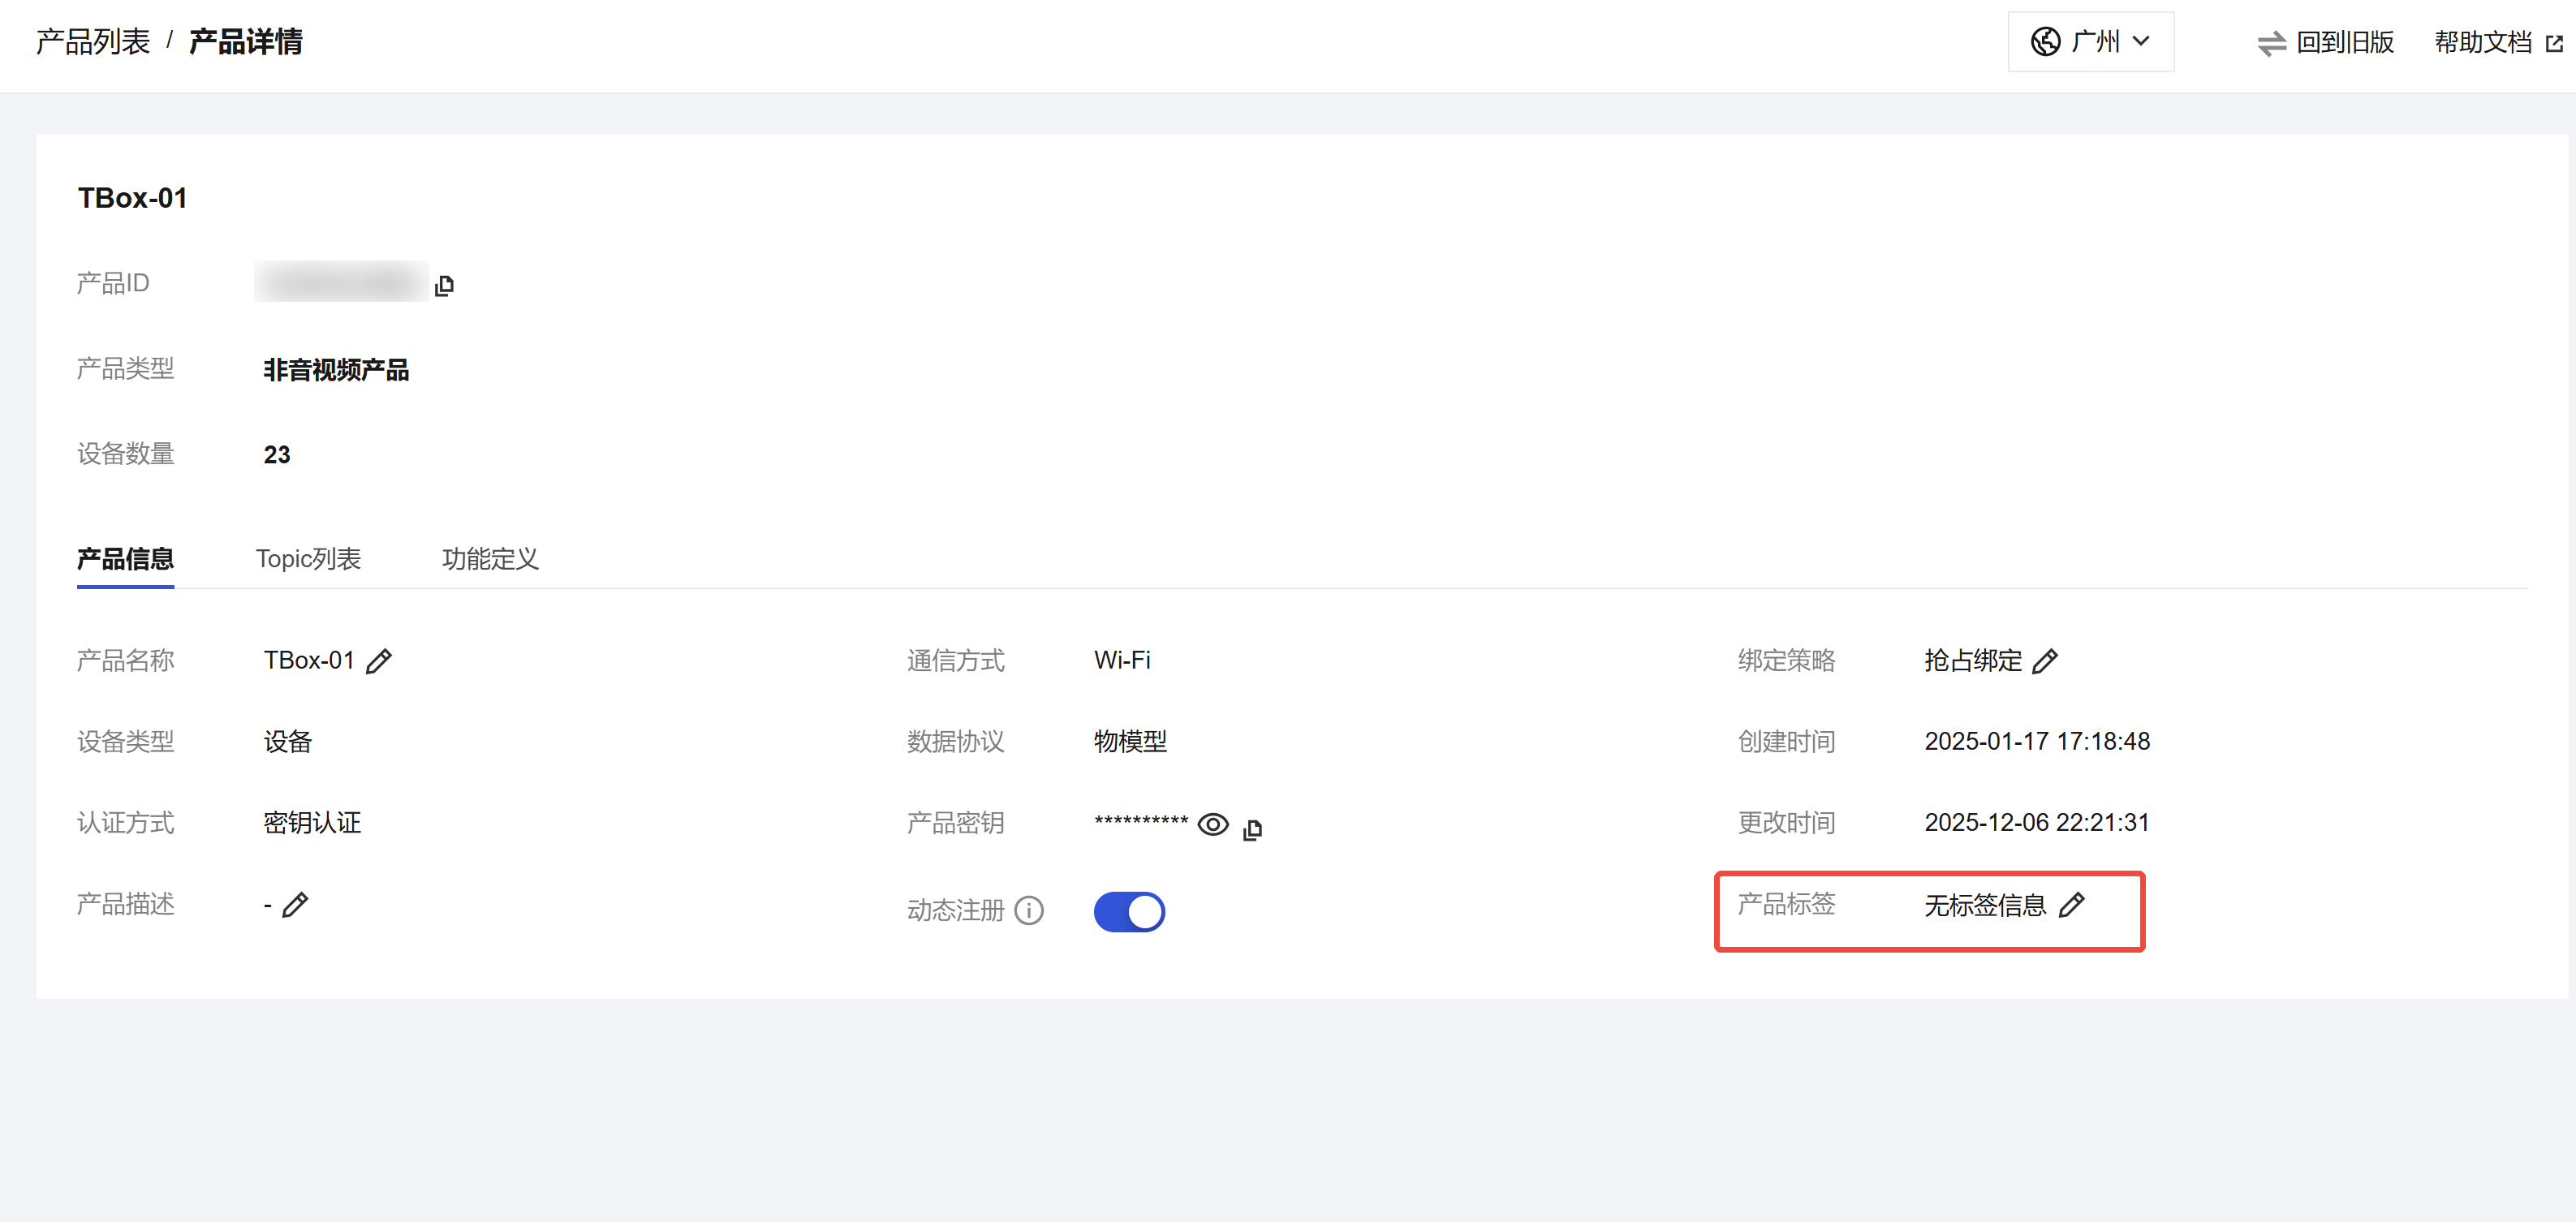Image resolution: width=2576 pixels, height=1222 pixels.
Task: Click the globe icon in region selector
Action: tap(2045, 42)
